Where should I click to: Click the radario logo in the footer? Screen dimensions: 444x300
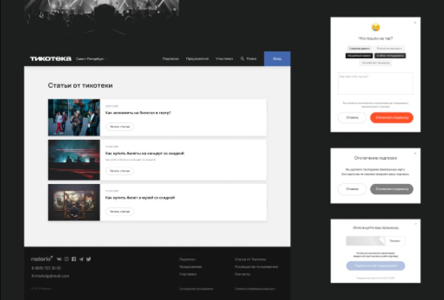[42, 258]
